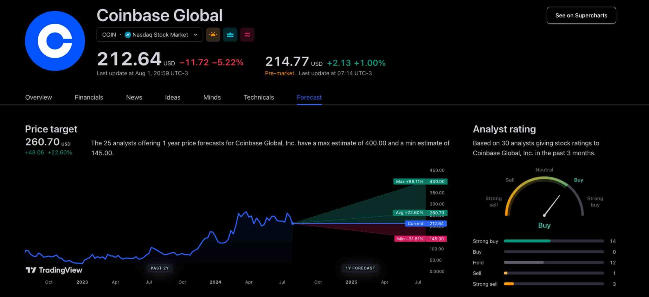Open the Ideas tab
Screen dimensions: 649x297
[173, 97]
